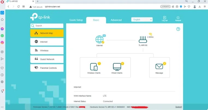This screenshot has width=208, height=110.
Task: Reboot the router
Action: pyautogui.click(x=178, y=19)
